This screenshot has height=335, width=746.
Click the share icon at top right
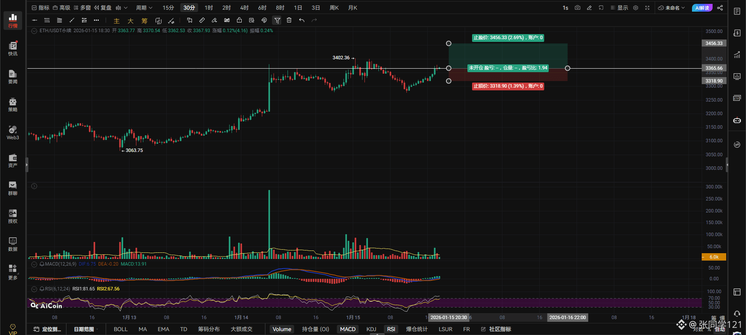pyautogui.click(x=720, y=8)
